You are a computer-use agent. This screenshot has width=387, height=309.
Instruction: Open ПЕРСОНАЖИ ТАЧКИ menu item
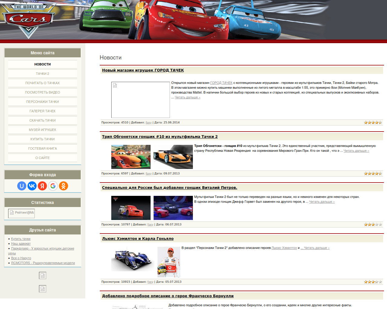point(43,102)
